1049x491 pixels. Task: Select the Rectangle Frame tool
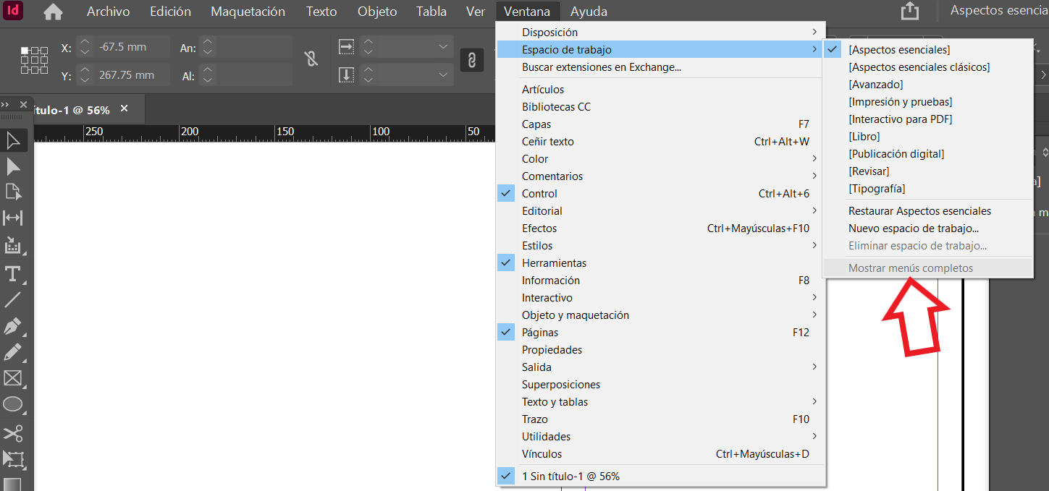click(14, 378)
